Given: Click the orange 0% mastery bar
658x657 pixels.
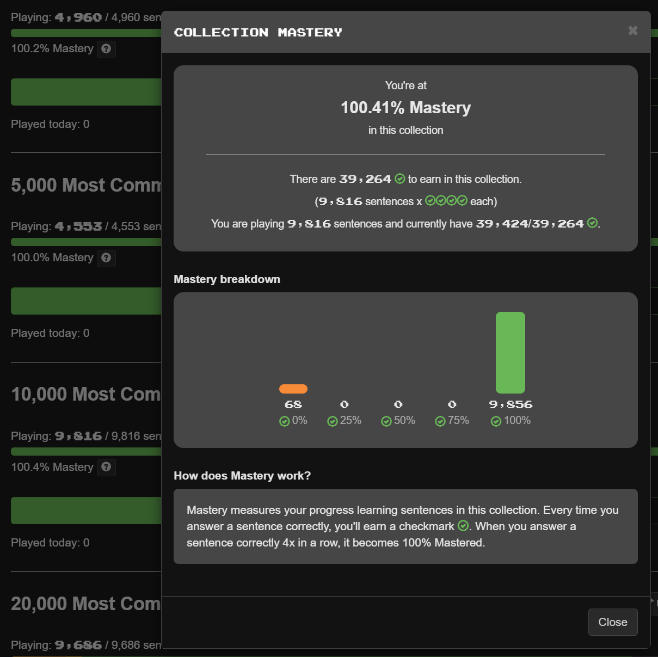Looking at the screenshot, I should click(293, 389).
